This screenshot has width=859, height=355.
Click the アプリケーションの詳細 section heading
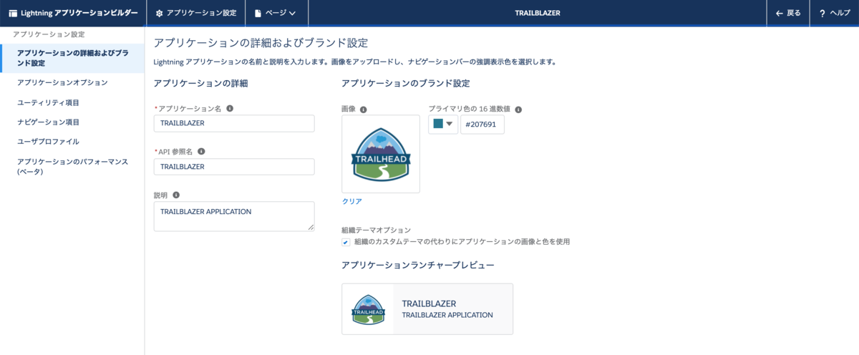(x=200, y=84)
